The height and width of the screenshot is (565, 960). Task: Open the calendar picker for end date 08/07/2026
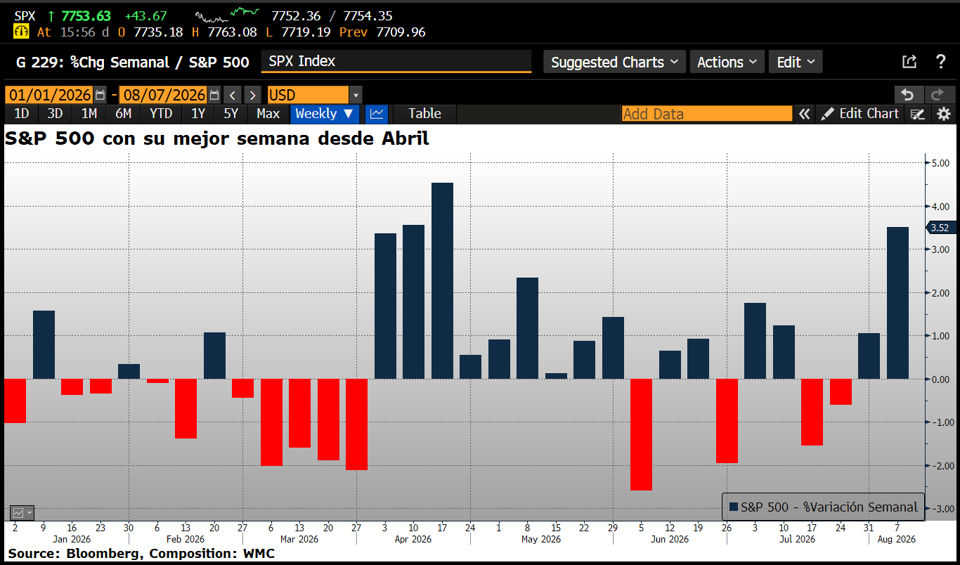214,95
